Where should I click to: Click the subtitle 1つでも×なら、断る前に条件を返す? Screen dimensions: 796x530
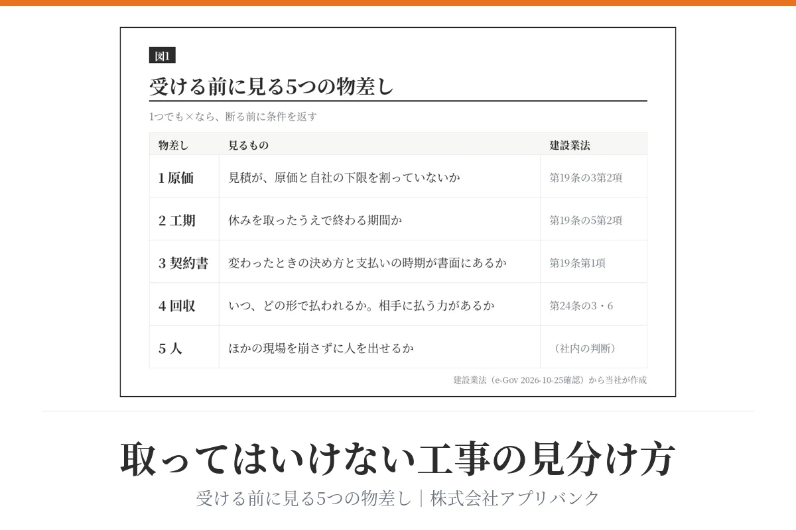pyautogui.click(x=233, y=117)
